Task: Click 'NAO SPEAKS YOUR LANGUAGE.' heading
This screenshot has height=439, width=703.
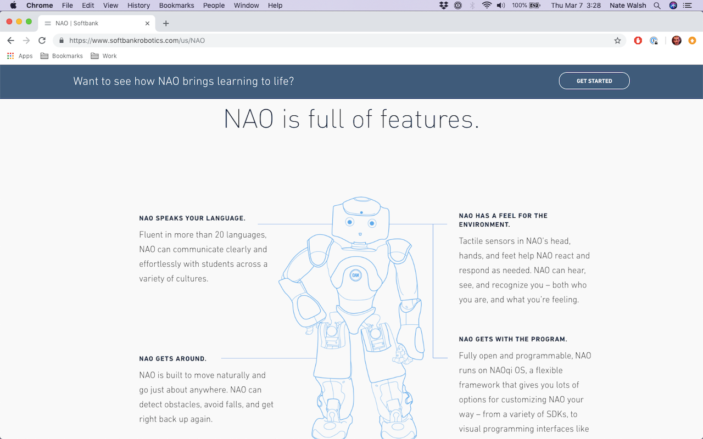Action: point(192,218)
